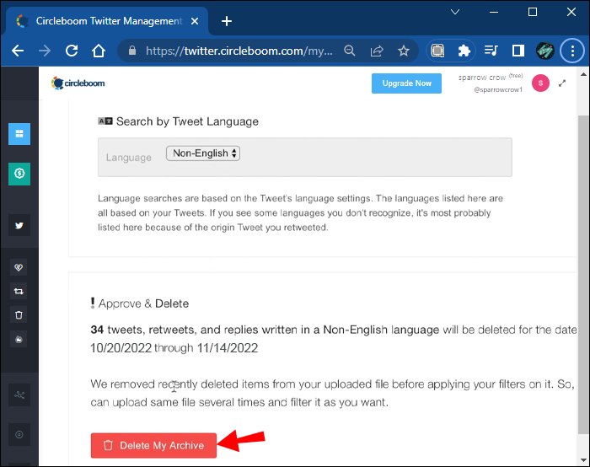The height and width of the screenshot is (467, 590).
Task: Open the Extensions puzzle icon
Action: pos(464,51)
